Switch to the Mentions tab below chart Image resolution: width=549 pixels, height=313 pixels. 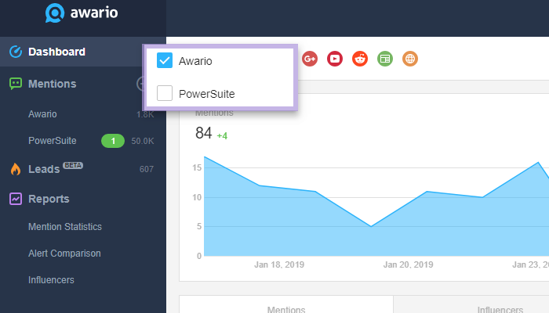coord(286,304)
